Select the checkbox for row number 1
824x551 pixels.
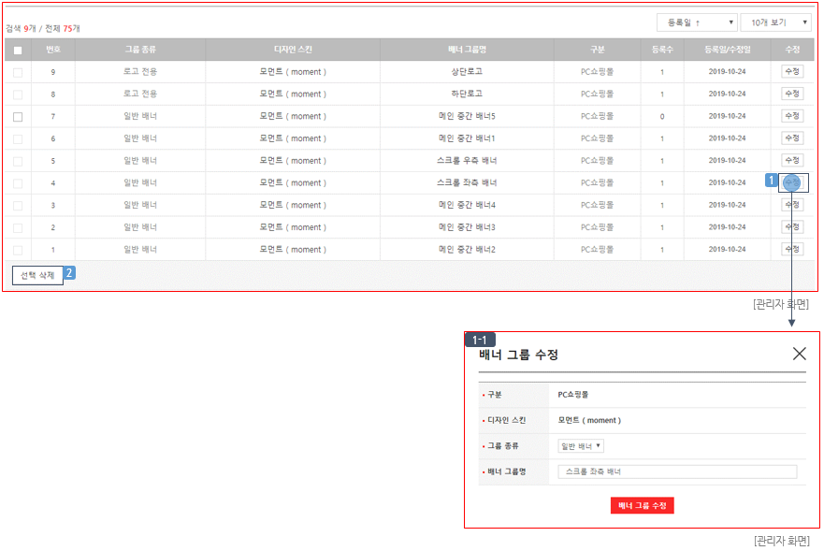[18, 250]
